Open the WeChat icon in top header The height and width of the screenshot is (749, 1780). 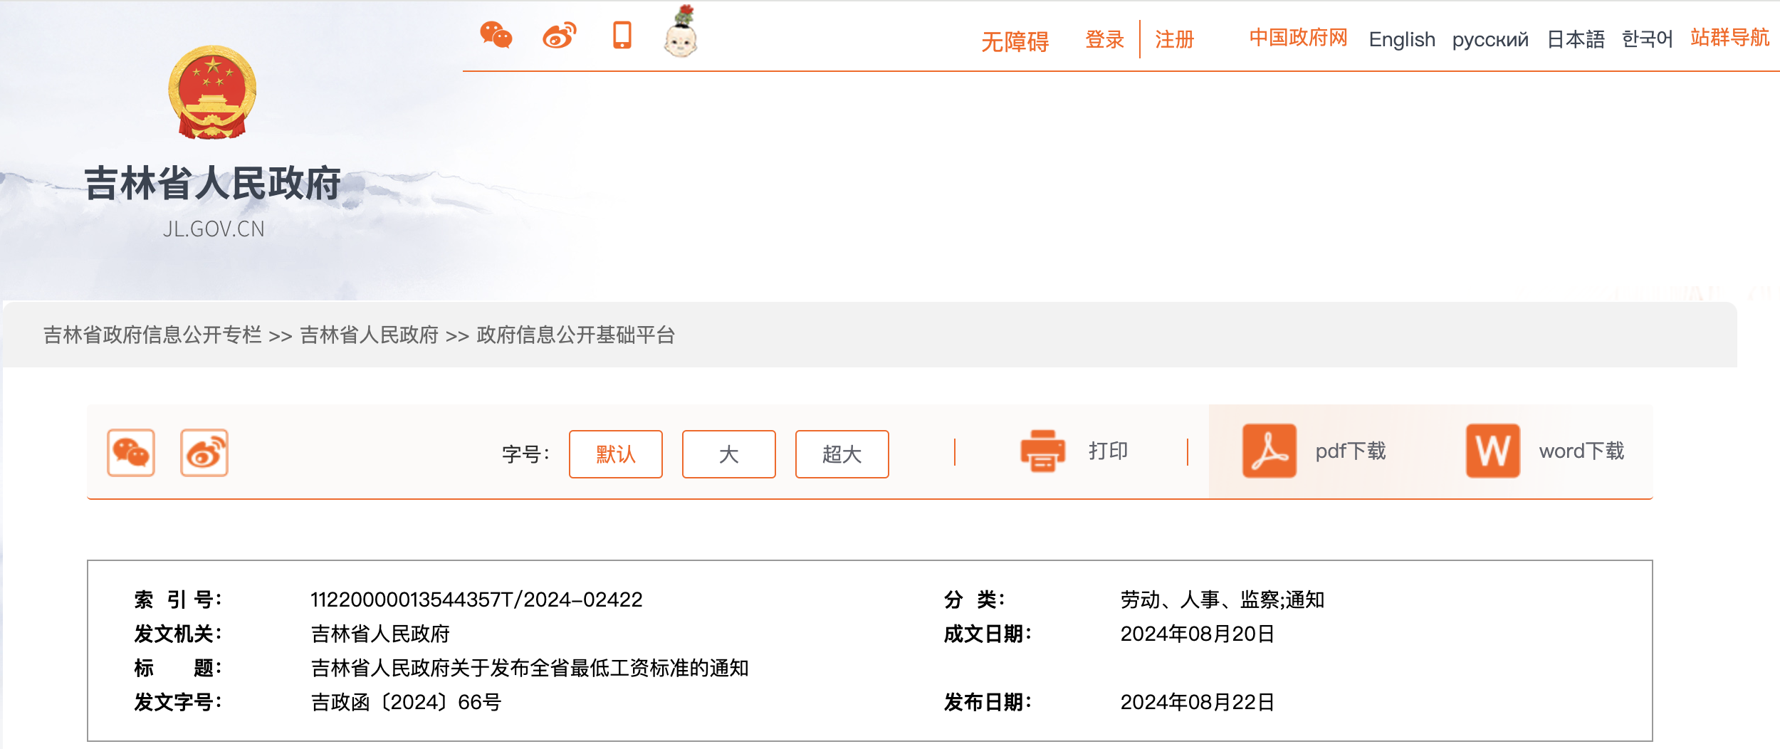click(x=496, y=34)
